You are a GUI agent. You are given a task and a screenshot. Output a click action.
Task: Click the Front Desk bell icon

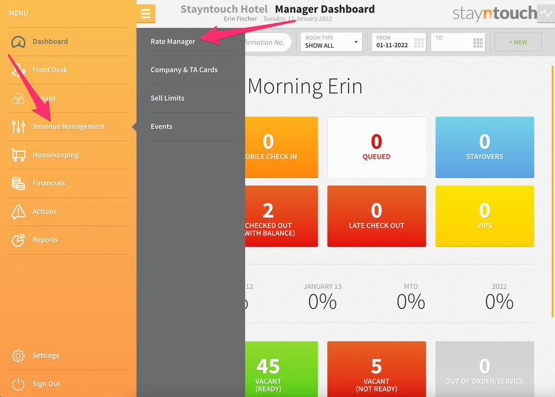(x=18, y=70)
